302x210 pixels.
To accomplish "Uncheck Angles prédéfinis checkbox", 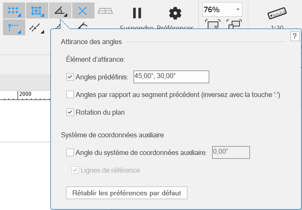I will (70, 77).
